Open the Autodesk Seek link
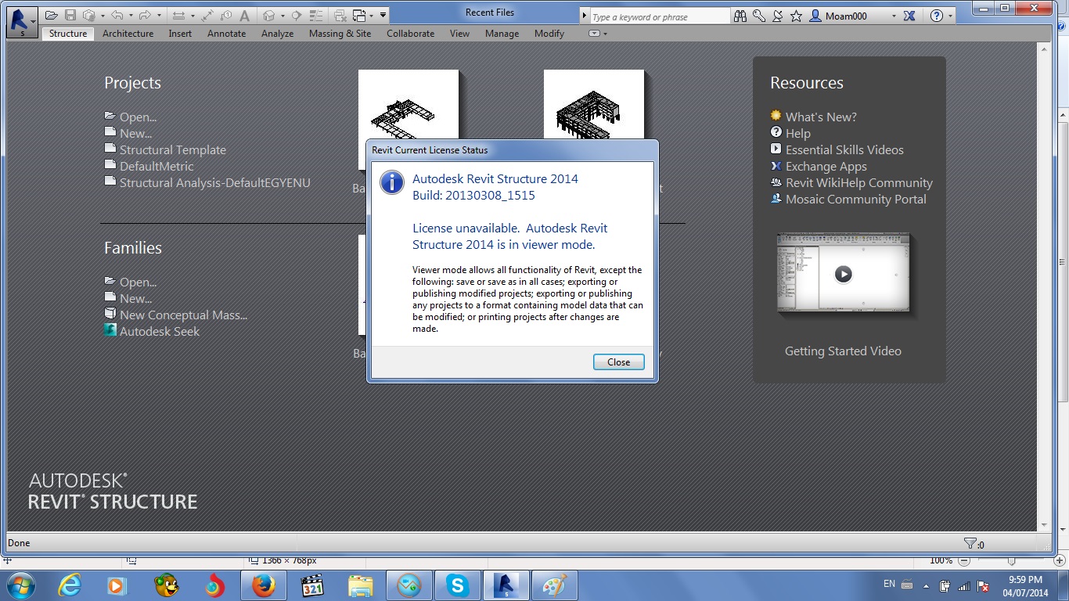This screenshot has height=601, width=1069. point(160,331)
